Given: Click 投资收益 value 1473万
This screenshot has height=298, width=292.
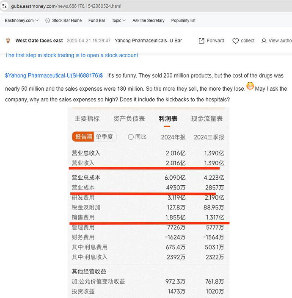Looking at the screenshot, I should pyautogui.click(x=176, y=291).
